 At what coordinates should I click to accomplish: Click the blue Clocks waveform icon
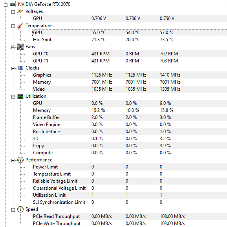coord(20,68)
